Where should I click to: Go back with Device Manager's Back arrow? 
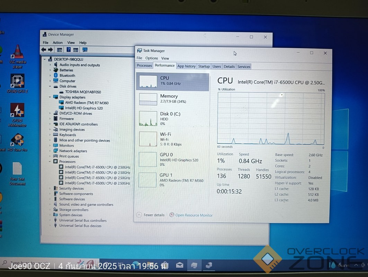pyautogui.click(x=44, y=50)
